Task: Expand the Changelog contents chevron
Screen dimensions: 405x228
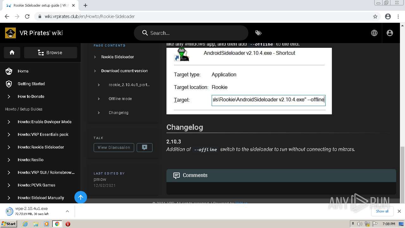Action: (x=99, y=113)
